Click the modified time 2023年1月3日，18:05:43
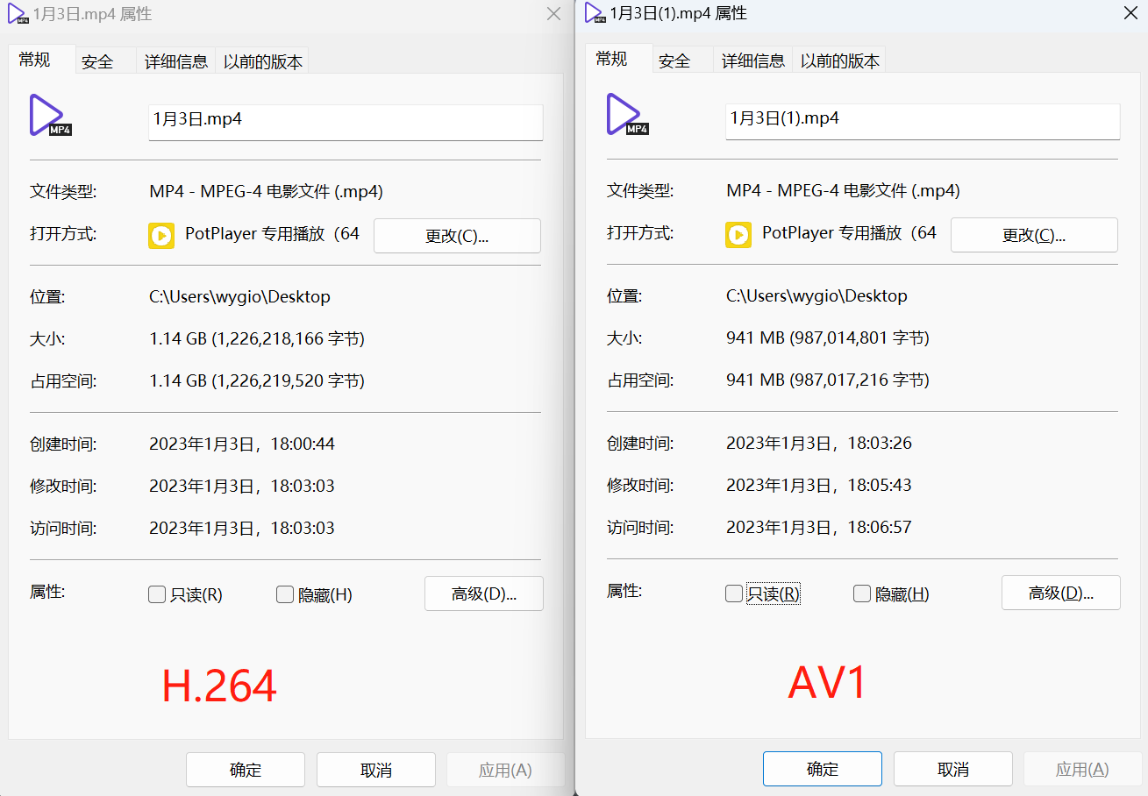Viewport: 1148px width, 796px height. (819, 485)
